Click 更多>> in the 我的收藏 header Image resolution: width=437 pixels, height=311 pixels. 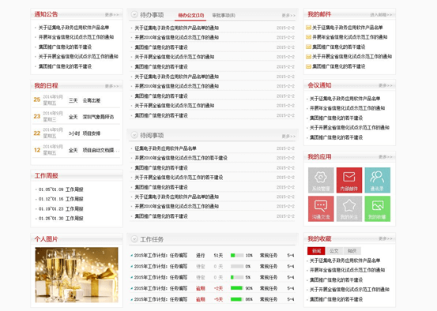click(386, 238)
